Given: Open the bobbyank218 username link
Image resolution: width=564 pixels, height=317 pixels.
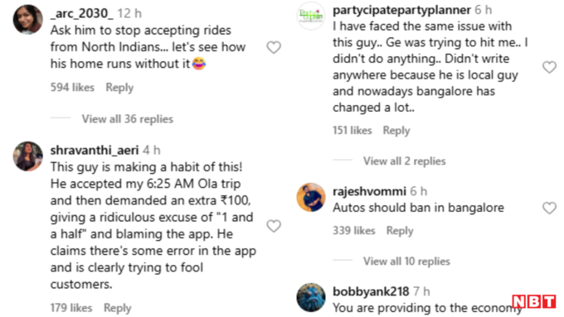Looking at the screenshot, I should (371, 291).
